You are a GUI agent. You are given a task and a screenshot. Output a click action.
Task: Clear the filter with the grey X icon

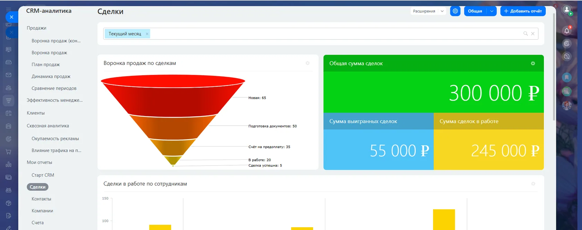pyautogui.click(x=533, y=34)
